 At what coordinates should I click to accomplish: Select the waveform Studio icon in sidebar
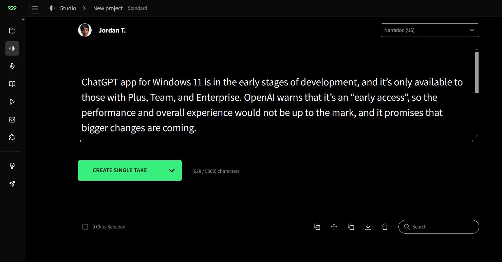(x=12, y=48)
